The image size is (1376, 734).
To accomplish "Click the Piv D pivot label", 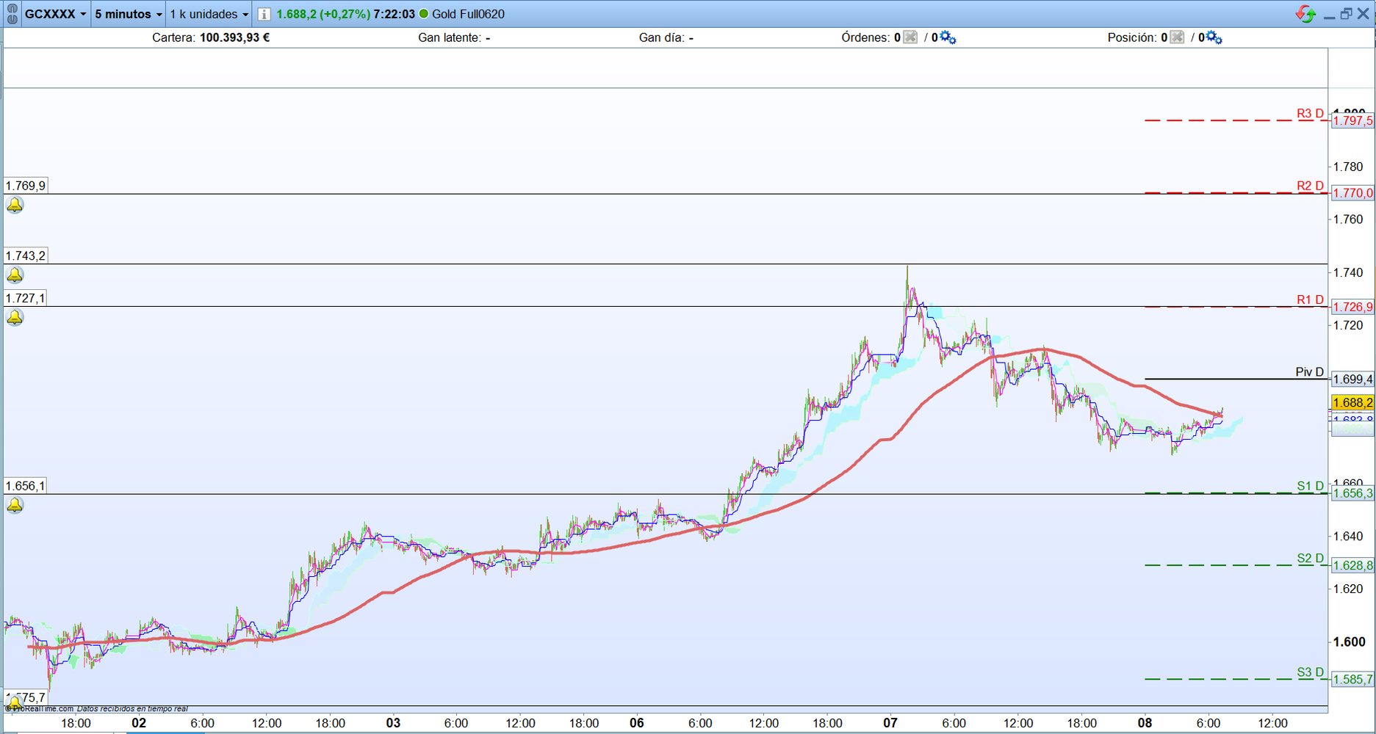I will [1309, 372].
